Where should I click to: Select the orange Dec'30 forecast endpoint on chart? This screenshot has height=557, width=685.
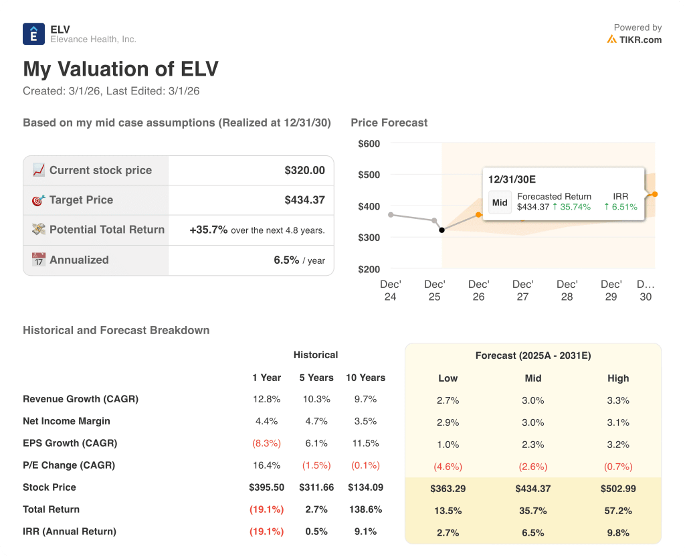click(654, 193)
